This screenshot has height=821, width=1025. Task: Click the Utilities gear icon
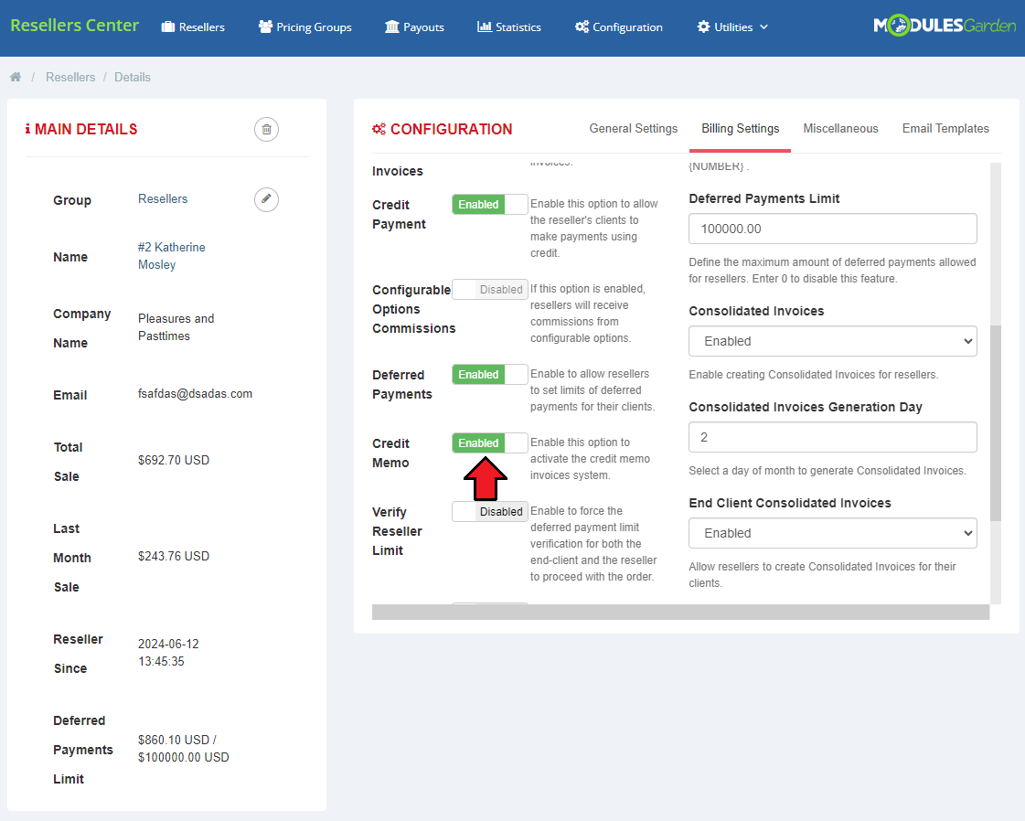pyautogui.click(x=703, y=27)
